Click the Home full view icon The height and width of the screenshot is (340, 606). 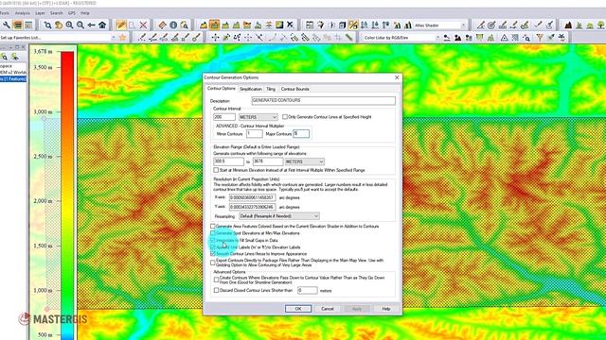102,25
